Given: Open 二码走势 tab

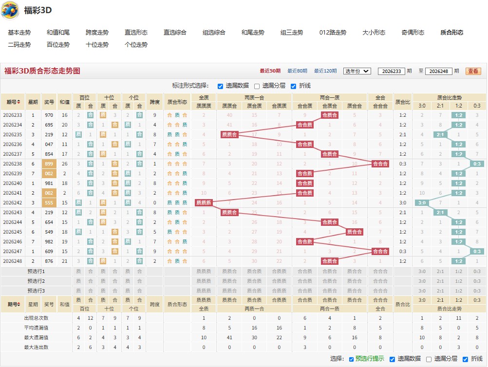Looking at the screenshot, I should [x=19, y=44].
